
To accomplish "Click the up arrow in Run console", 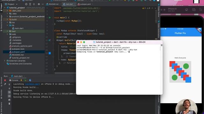I will [9, 85].
